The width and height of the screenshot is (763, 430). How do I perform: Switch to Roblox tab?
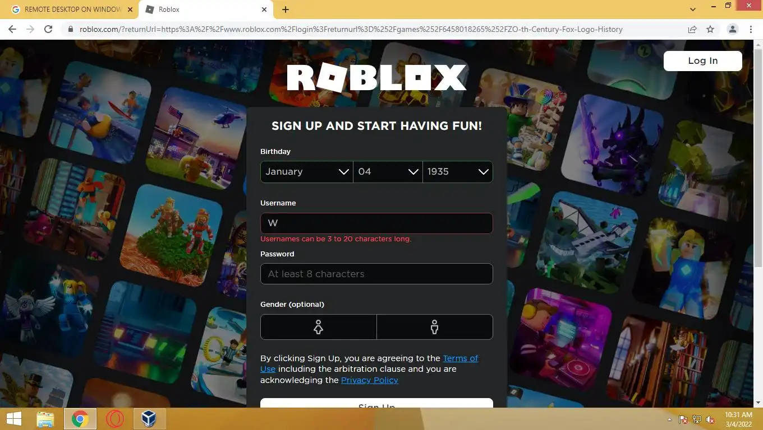coord(205,10)
